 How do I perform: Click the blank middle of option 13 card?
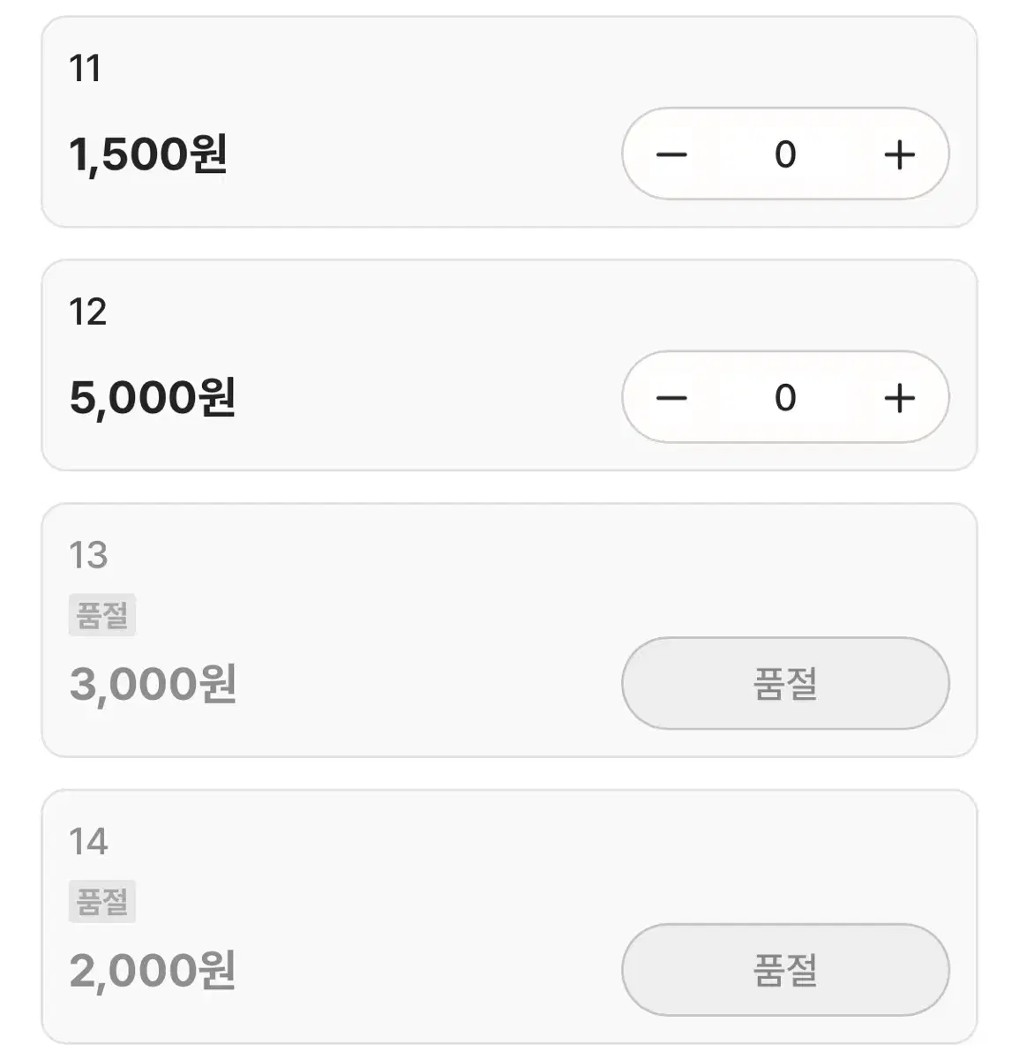pos(423,630)
